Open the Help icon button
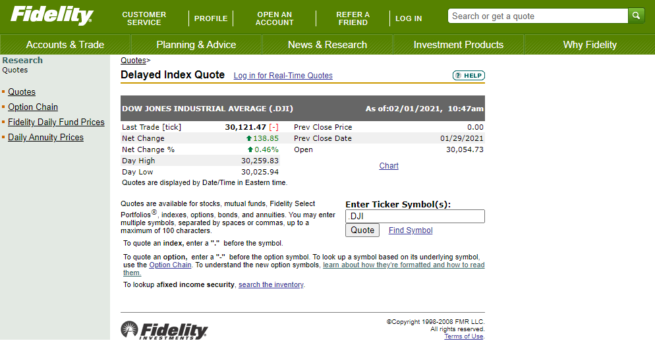This screenshot has width=655, height=345. 469,76
